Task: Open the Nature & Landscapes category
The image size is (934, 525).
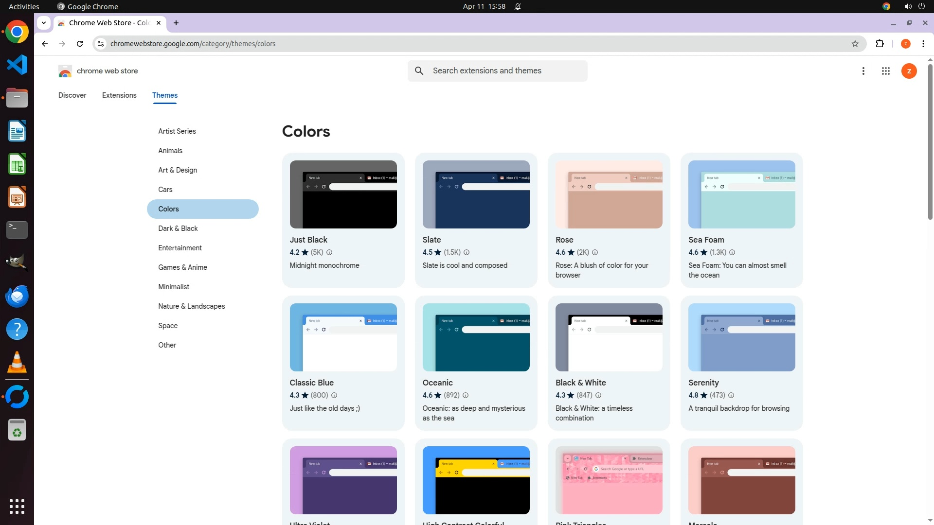Action: [x=191, y=306]
